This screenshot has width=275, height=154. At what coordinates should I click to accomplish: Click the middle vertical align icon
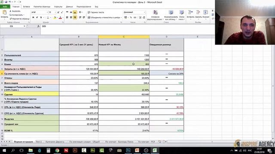[71, 12]
